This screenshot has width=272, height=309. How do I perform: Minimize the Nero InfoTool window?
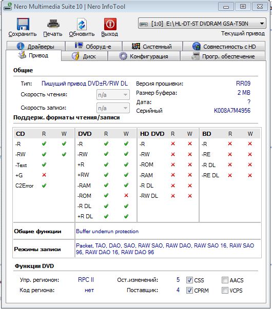click(226, 7)
